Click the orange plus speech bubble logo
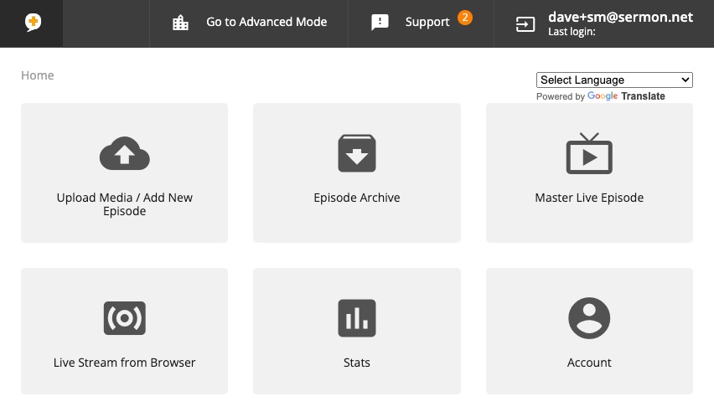Image resolution: width=714 pixels, height=417 pixels. [33, 23]
